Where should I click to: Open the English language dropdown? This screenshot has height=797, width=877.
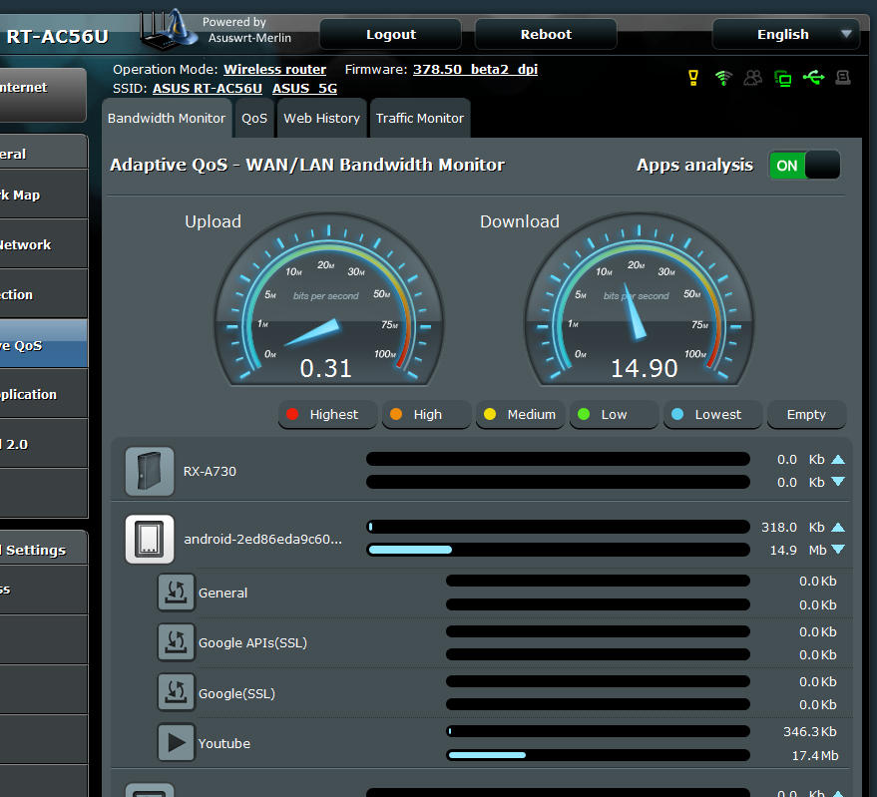786,33
